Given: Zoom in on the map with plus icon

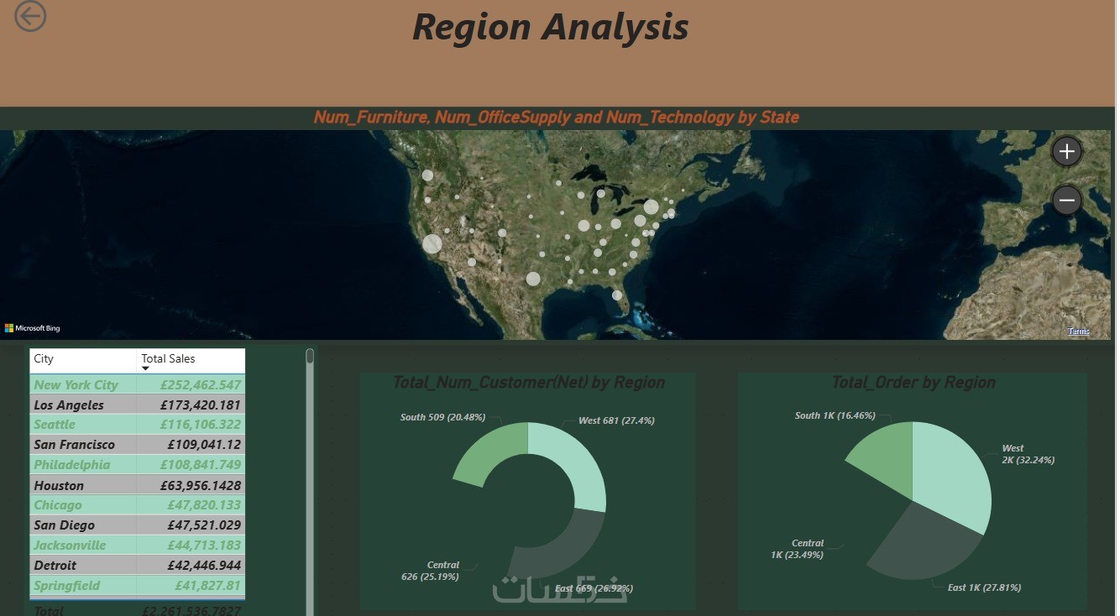Looking at the screenshot, I should (1067, 152).
